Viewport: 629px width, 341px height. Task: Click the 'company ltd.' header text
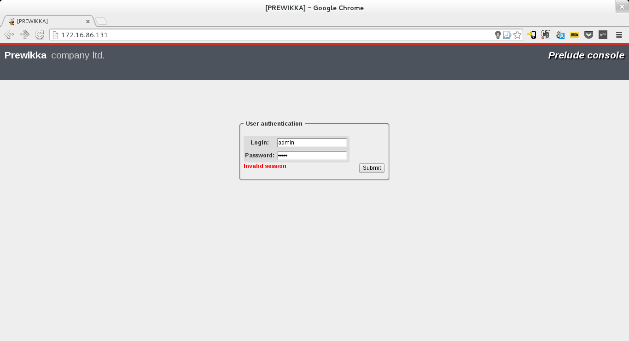pos(78,56)
